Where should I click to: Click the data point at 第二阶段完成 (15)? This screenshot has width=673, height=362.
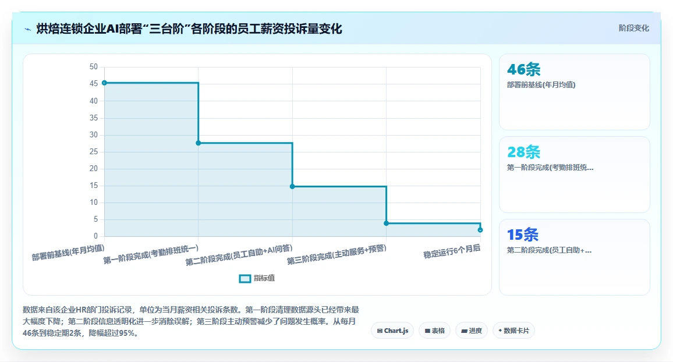tap(292, 187)
